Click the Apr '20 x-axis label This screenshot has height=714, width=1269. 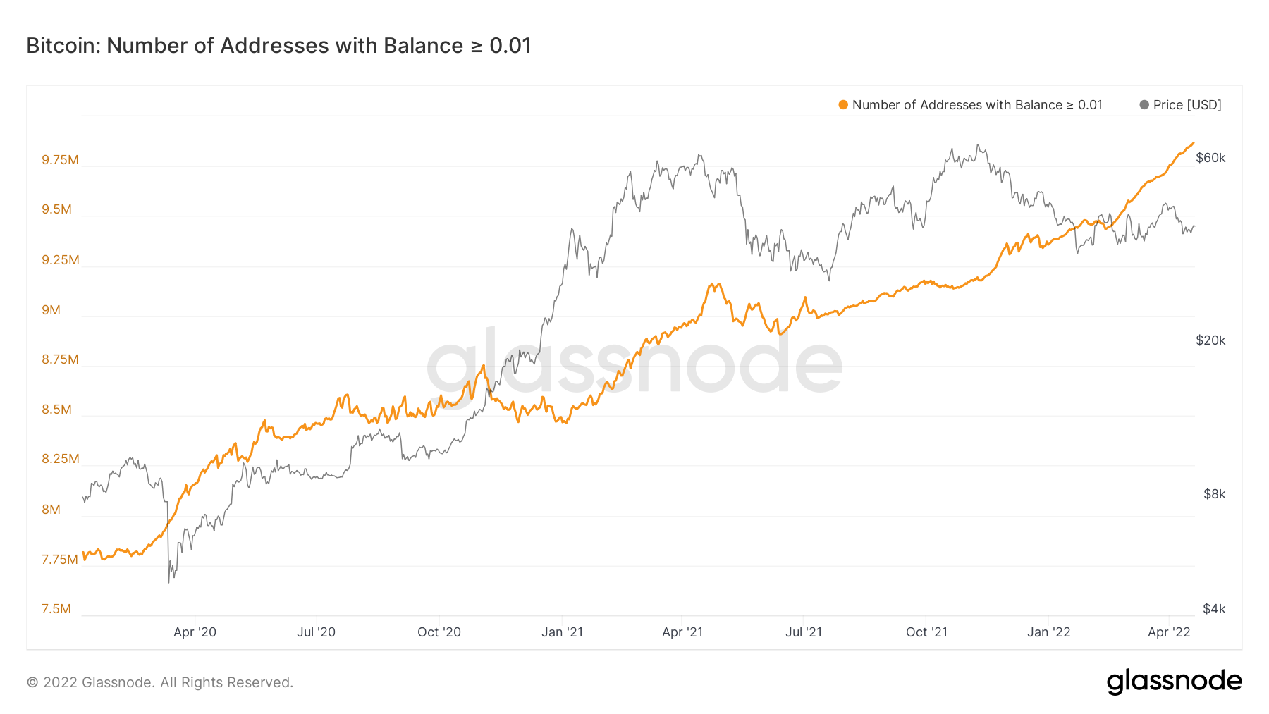point(195,632)
